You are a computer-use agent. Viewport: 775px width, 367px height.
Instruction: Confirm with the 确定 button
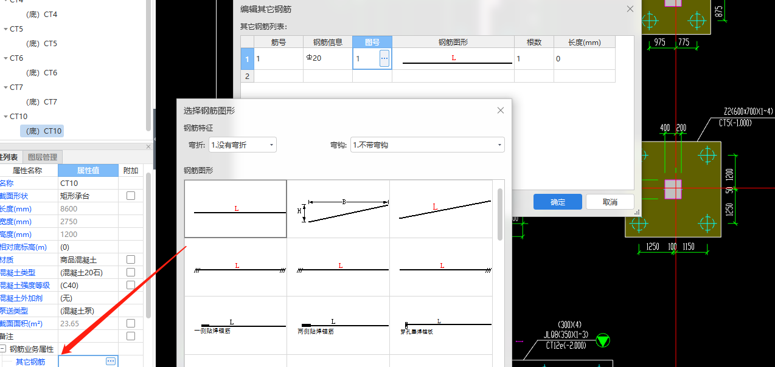click(x=558, y=202)
